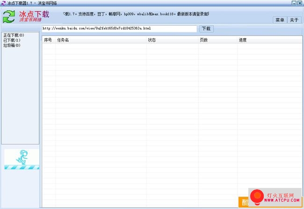Open the 菜单 menu button
The width and height of the screenshot is (304, 209).
point(280,20)
